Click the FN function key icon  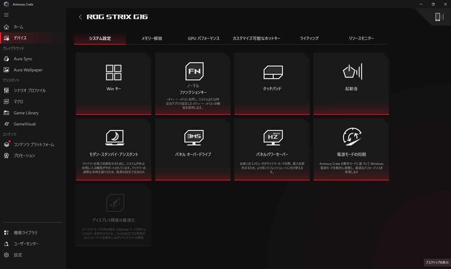coord(194,71)
